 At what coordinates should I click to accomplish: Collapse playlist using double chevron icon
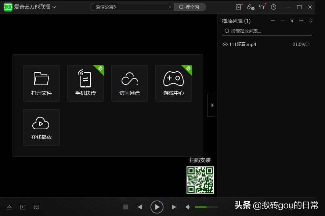(311, 20)
